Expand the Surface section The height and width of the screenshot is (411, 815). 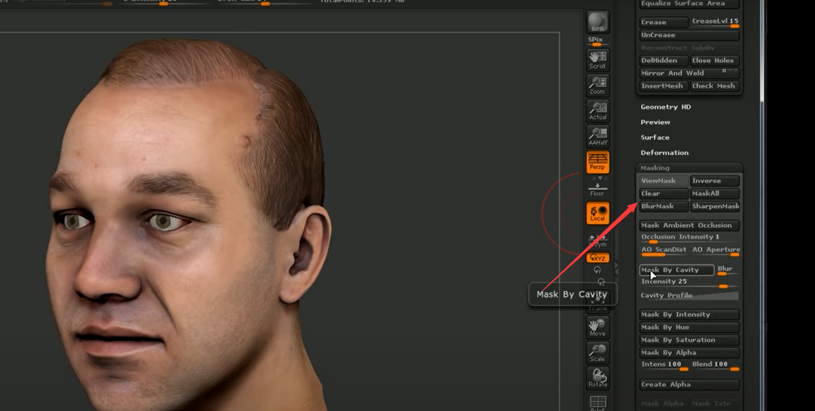(655, 138)
